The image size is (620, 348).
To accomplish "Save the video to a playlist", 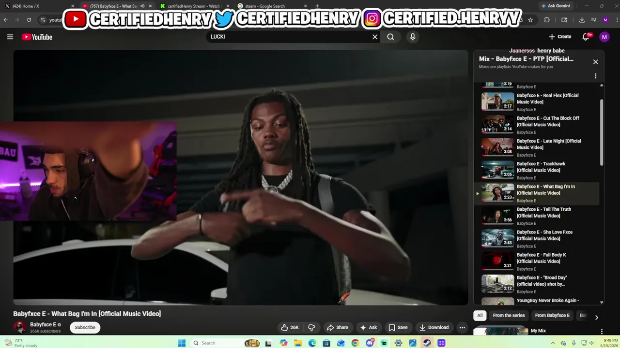I will 398,327.
